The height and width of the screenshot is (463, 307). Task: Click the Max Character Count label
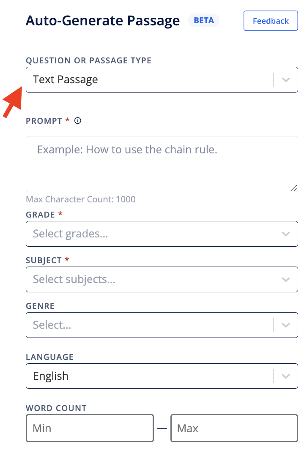click(80, 199)
